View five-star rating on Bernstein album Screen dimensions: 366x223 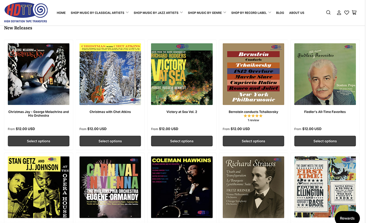point(253,116)
